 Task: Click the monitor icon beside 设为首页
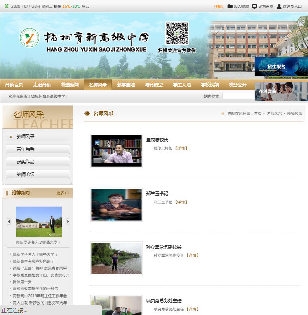click(x=255, y=6)
